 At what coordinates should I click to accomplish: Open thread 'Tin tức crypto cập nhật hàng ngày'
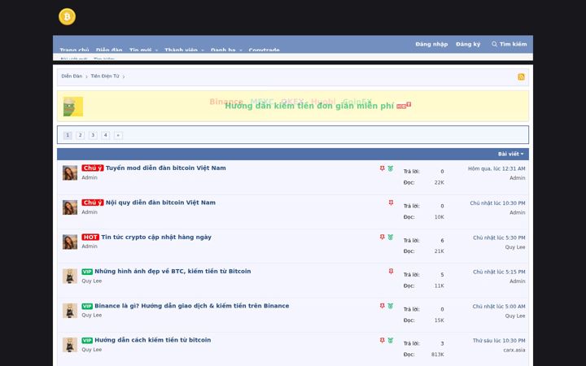(x=156, y=237)
